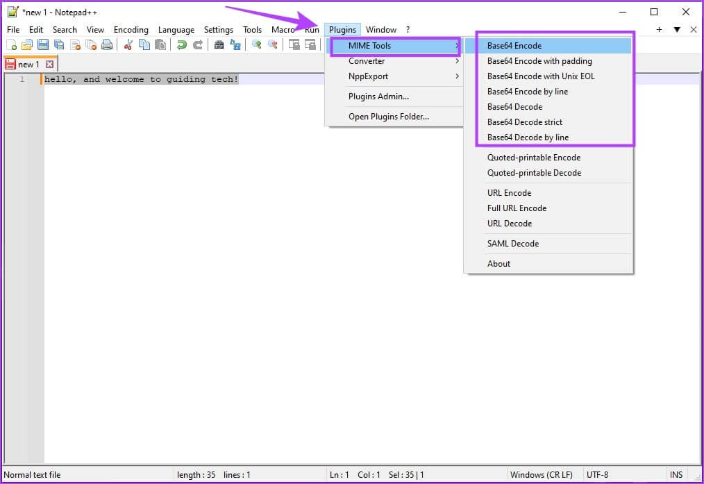Click the Zoom Out toolbar icon
Screen dimensions: 704x484
pyautogui.click(x=273, y=44)
